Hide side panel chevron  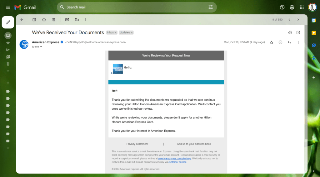314,171
